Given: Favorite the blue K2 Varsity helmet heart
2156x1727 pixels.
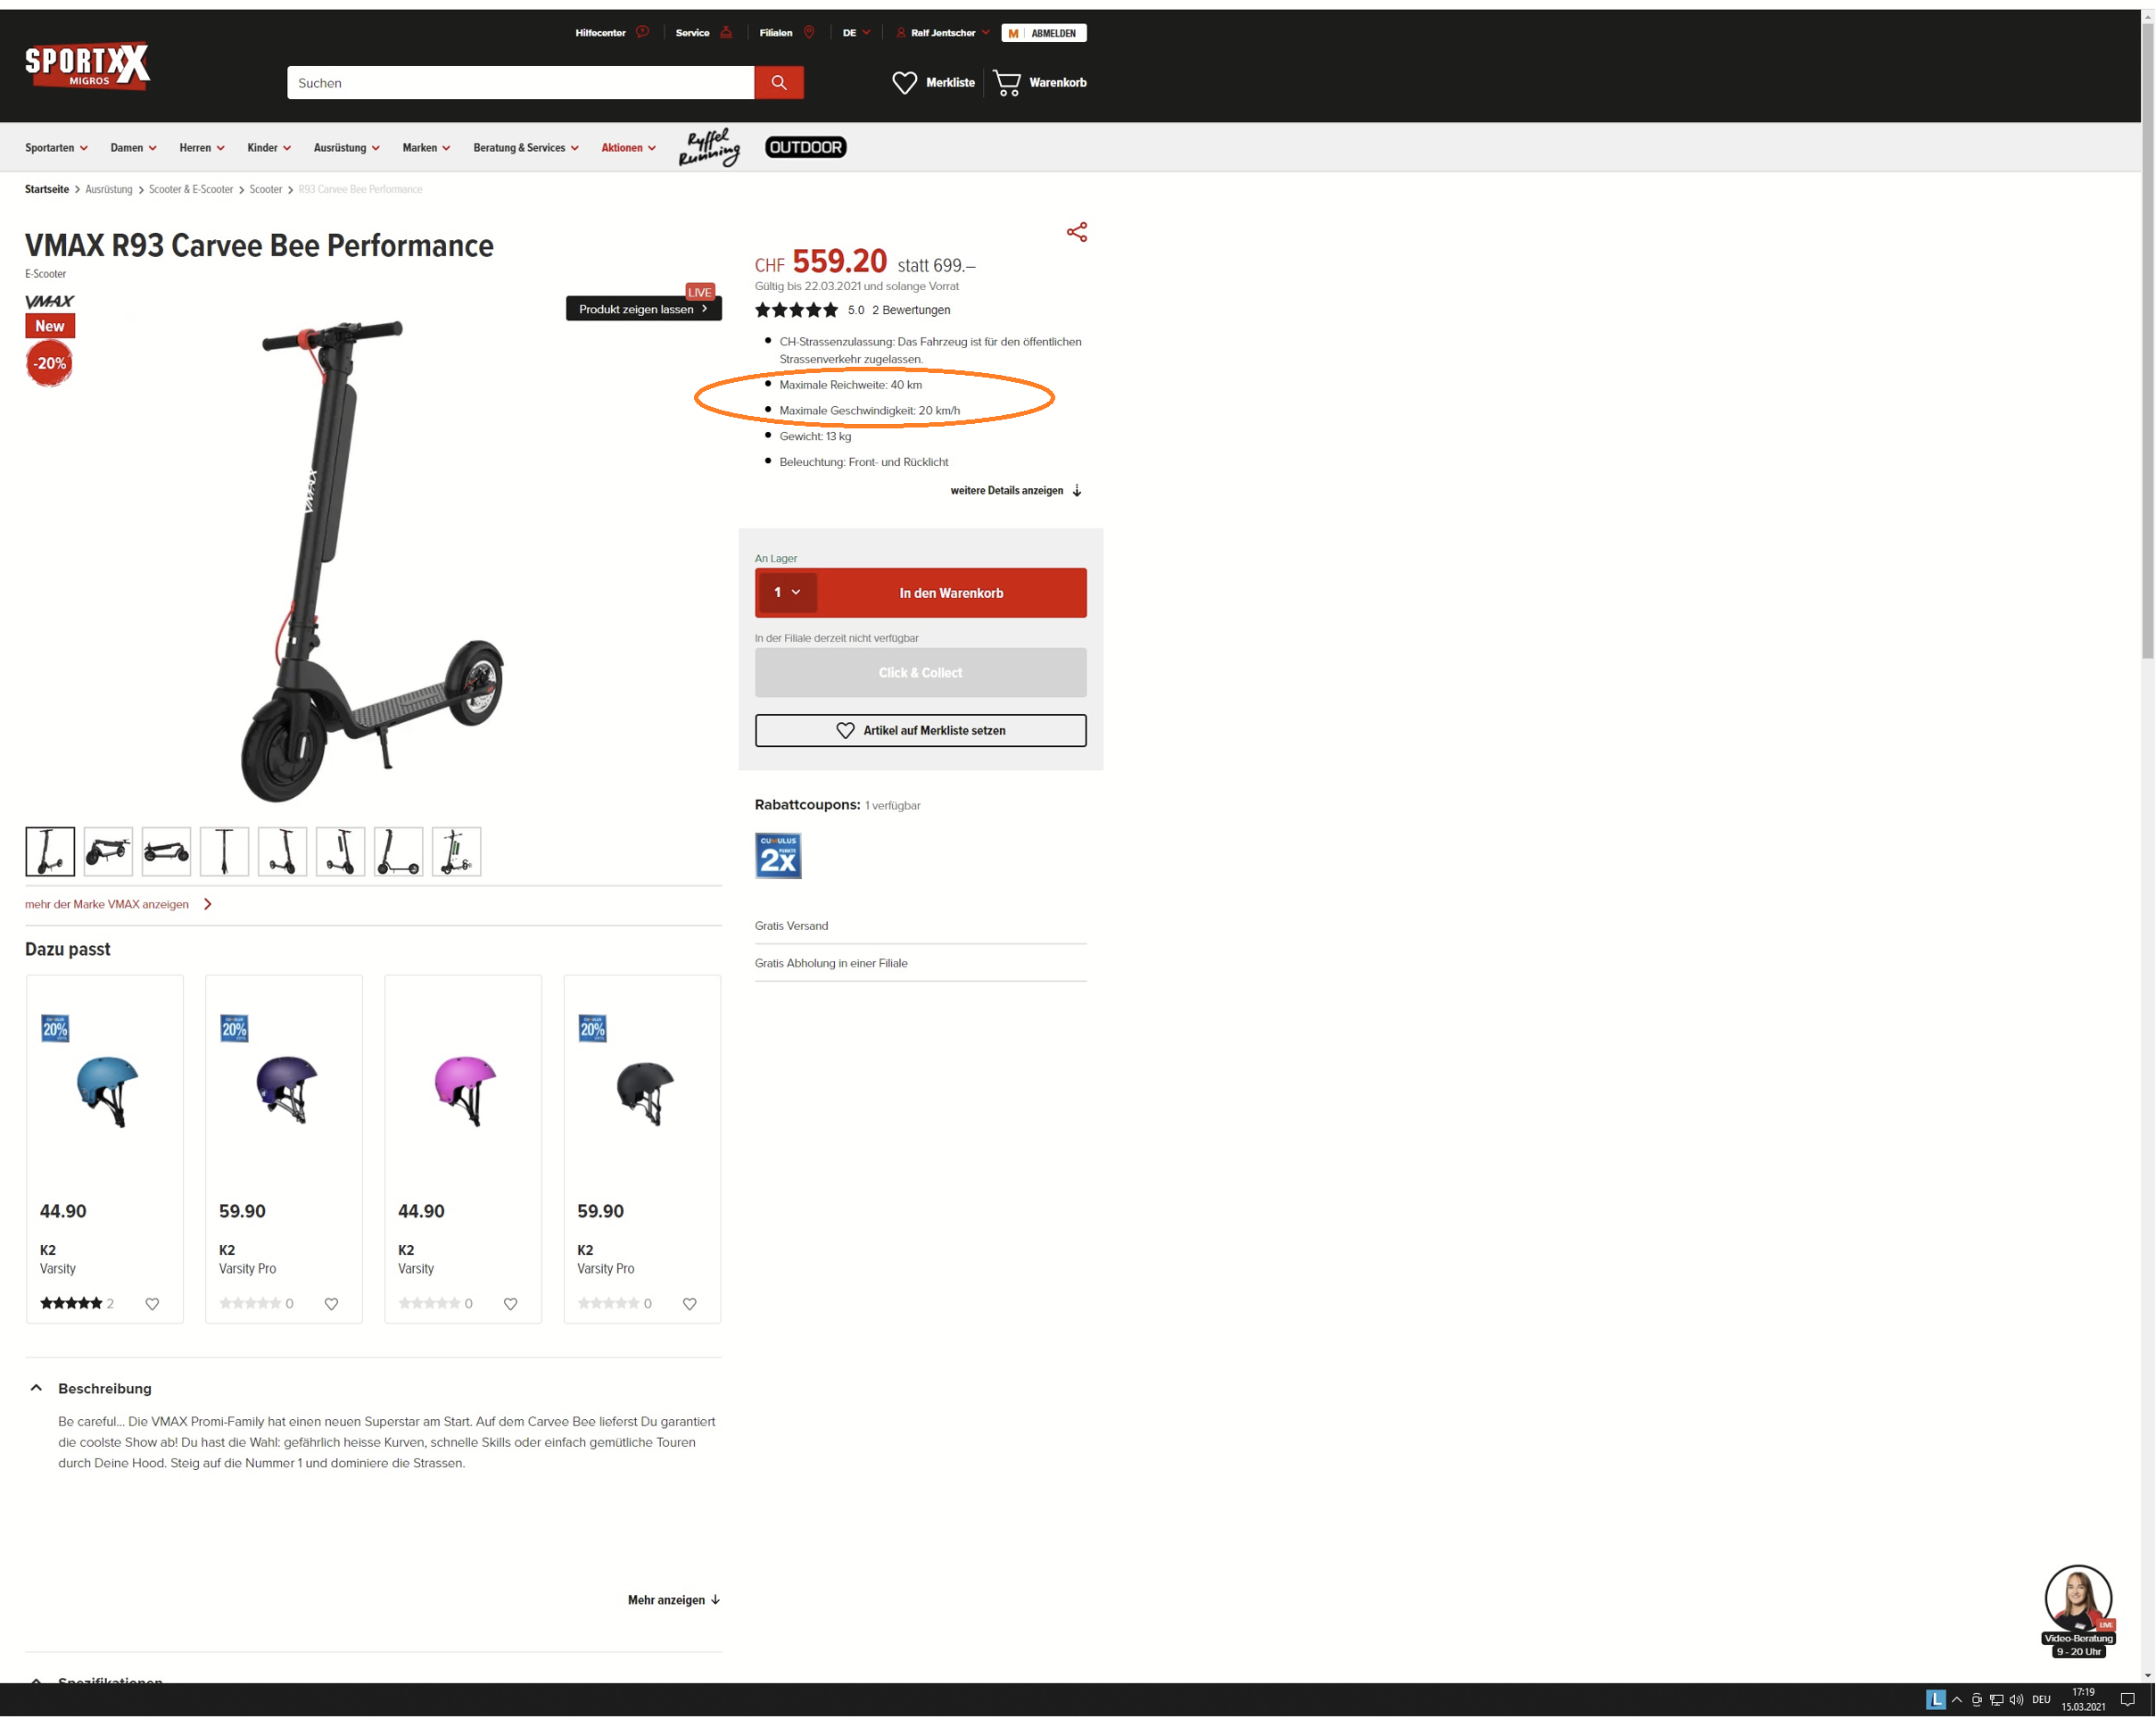Looking at the screenshot, I should tap(152, 1304).
